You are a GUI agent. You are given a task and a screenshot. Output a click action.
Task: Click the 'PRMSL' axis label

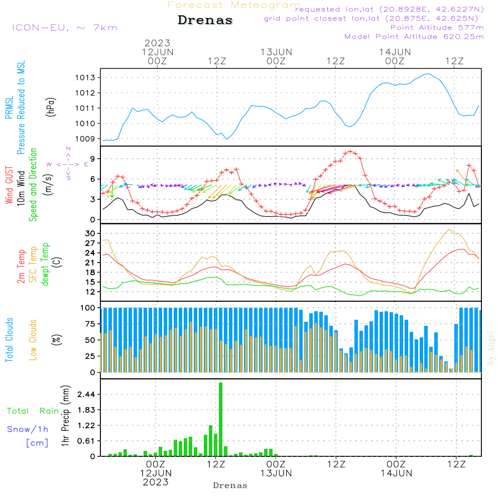9,107
